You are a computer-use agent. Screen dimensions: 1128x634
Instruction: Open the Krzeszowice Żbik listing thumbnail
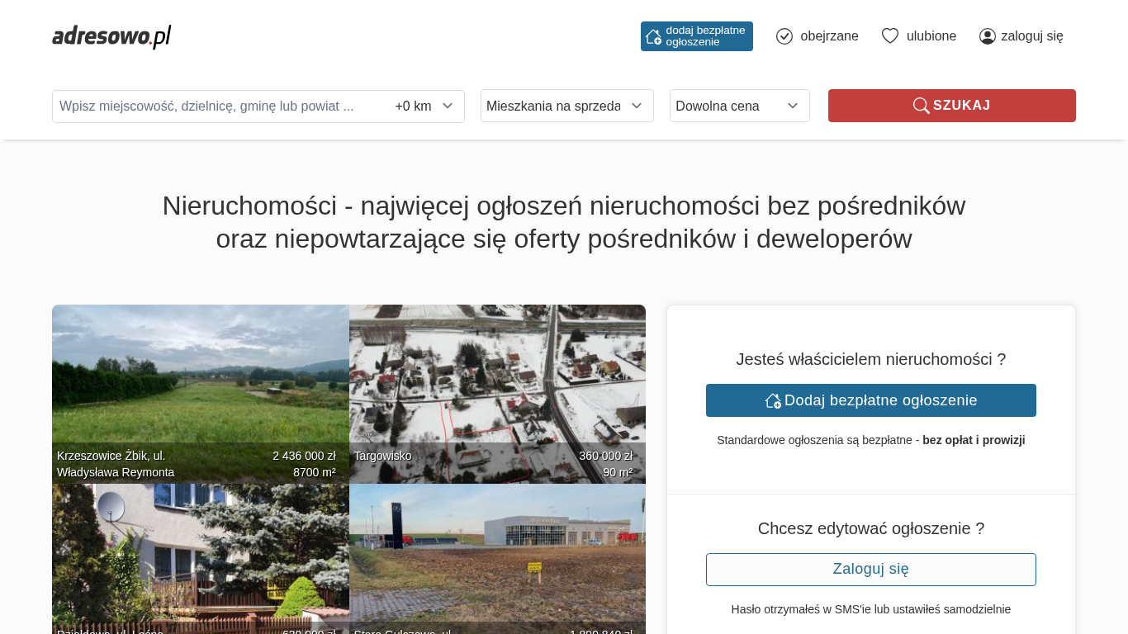pyautogui.click(x=200, y=380)
